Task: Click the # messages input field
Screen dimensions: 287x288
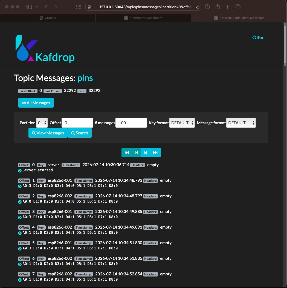Action: 131,123
